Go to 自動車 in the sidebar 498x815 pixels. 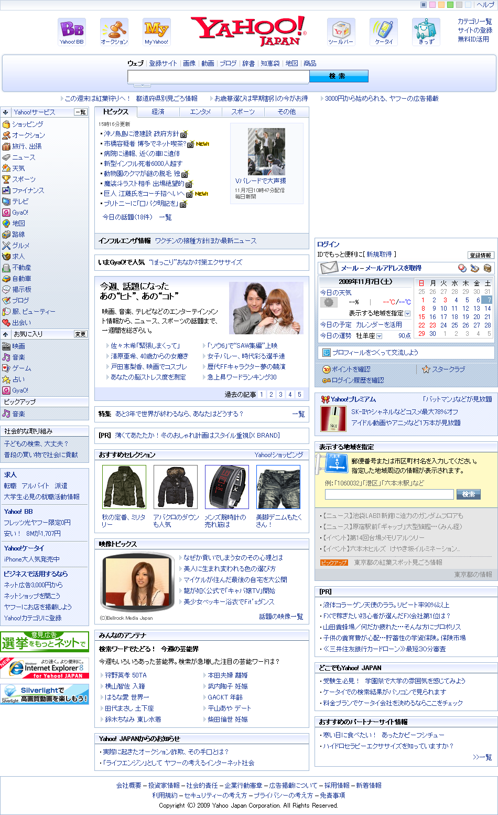tap(21, 279)
